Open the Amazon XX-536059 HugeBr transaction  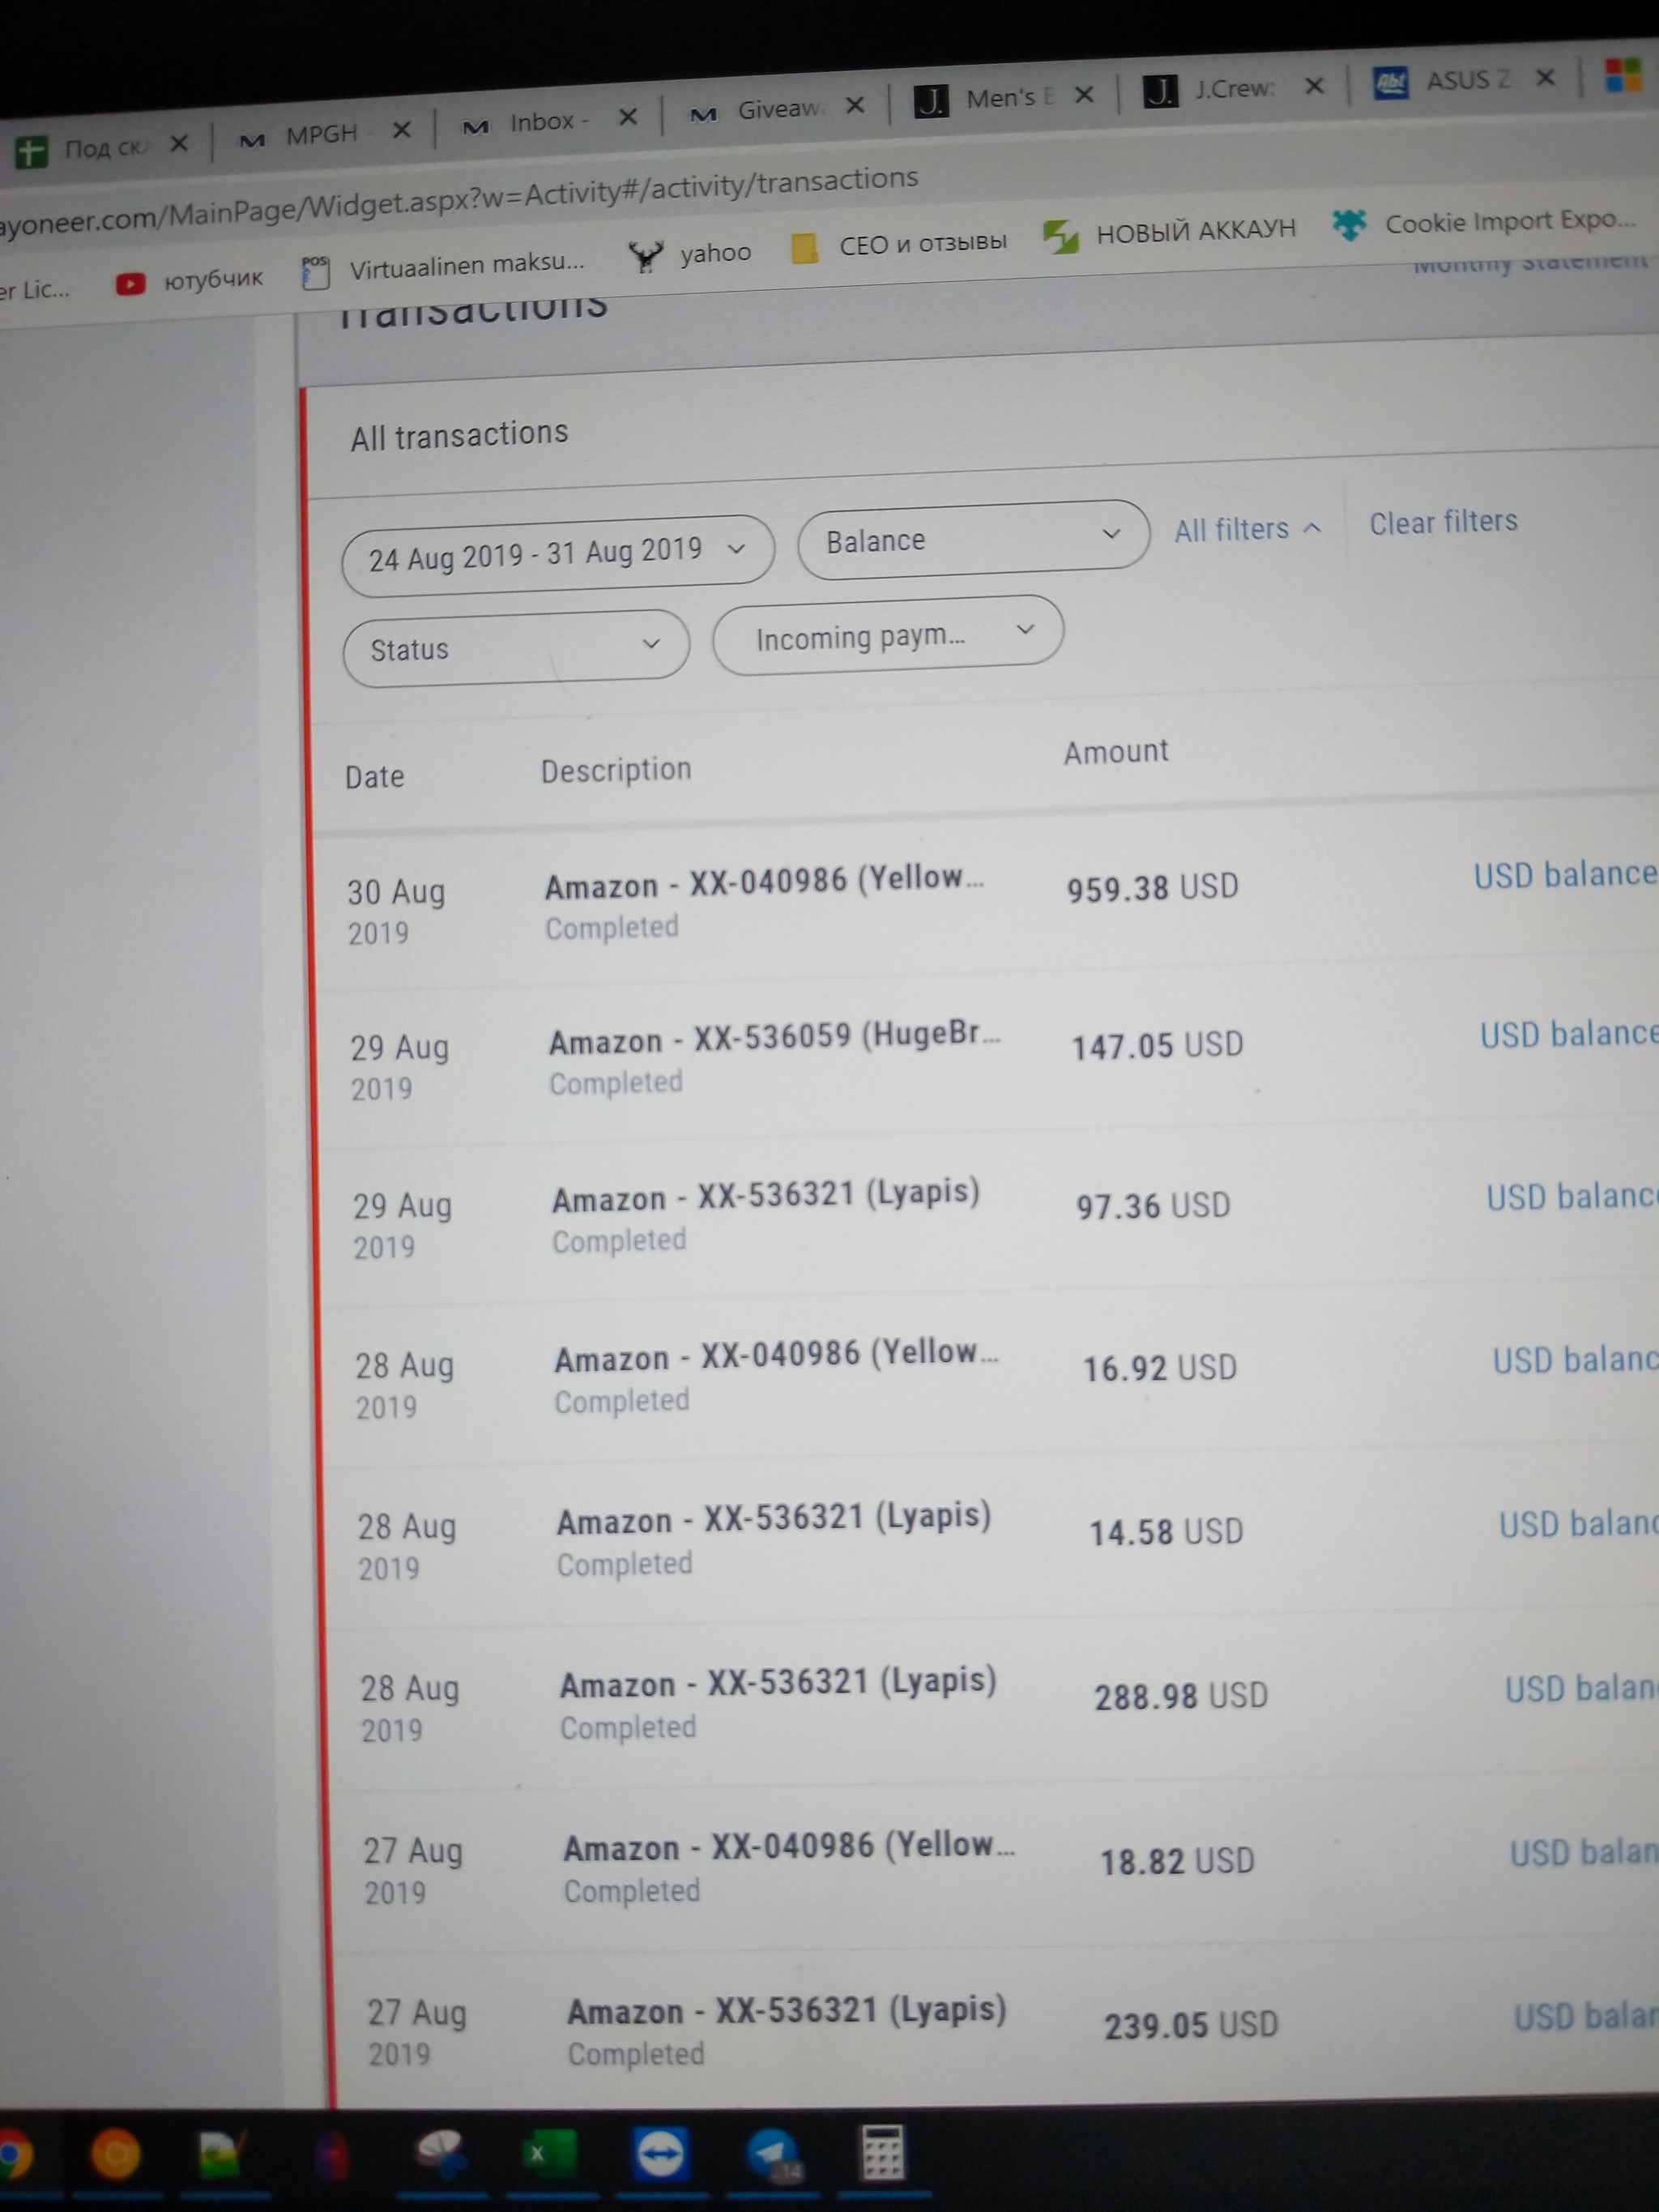[775, 1038]
